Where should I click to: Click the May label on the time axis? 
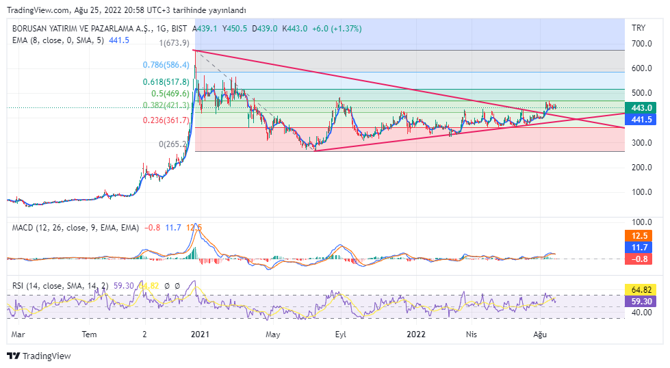(x=272, y=334)
